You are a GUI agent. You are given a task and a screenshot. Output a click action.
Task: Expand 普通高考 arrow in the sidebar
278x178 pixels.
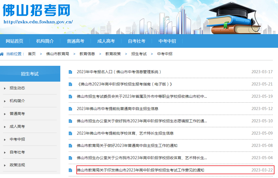pyautogui.click(x=5, y=114)
